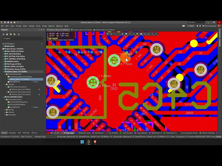Click the Save All icon
Screen dimensions: 222x166
point(8,22)
